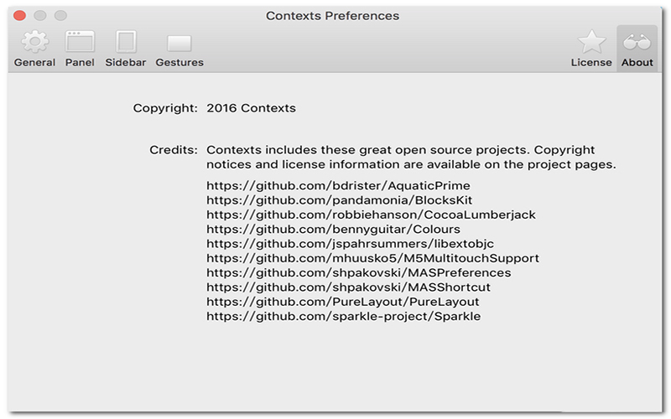Open the General preferences gear icon
Screen dimensions: 671x419
coord(34,42)
